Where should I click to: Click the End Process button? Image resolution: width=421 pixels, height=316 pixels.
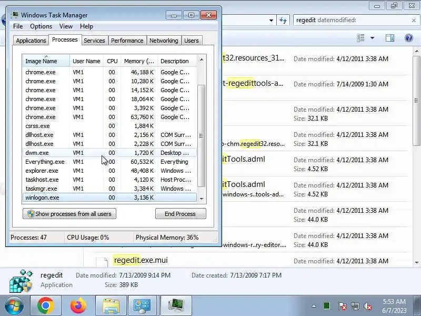point(181,214)
